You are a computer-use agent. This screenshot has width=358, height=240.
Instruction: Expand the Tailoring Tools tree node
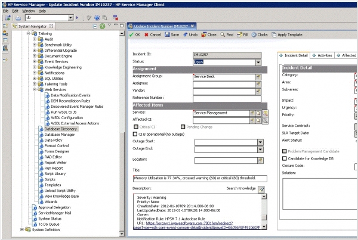coord(35,84)
